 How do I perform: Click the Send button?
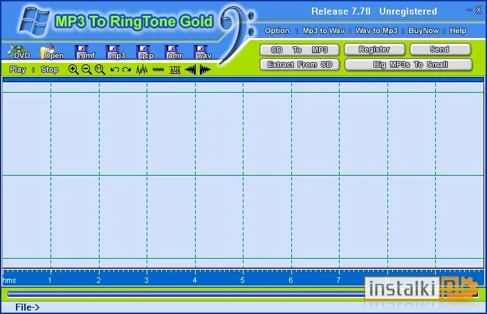tap(440, 49)
